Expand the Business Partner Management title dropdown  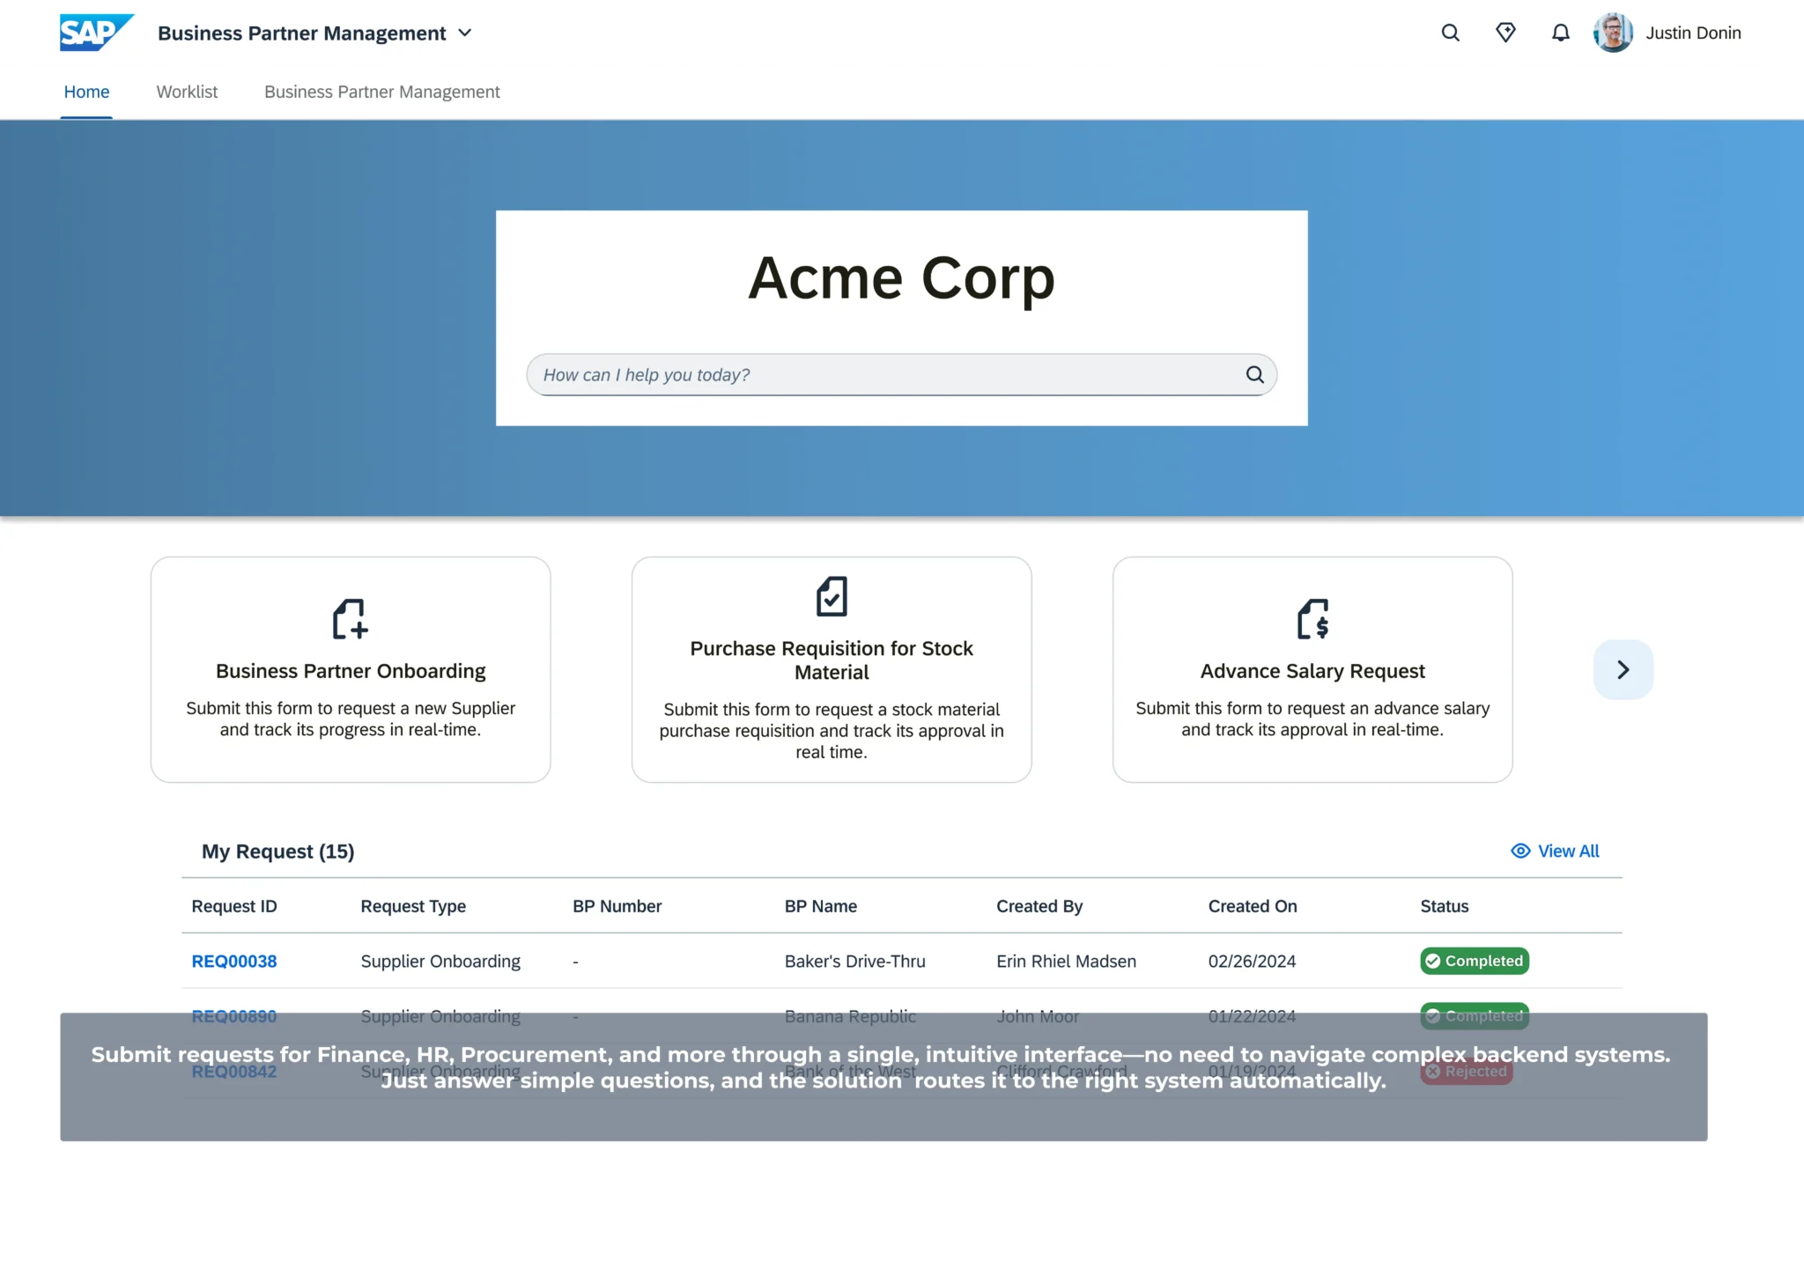pyautogui.click(x=465, y=33)
